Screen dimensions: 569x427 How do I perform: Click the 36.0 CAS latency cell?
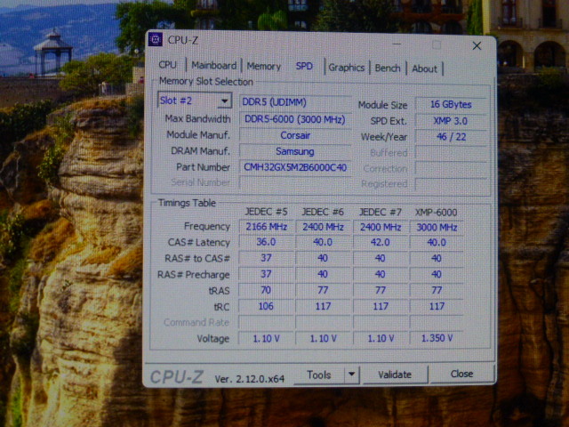(266, 242)
